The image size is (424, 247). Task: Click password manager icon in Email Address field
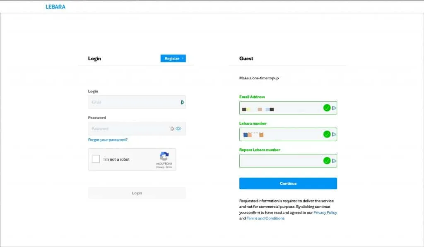click(x=334, y=108)
